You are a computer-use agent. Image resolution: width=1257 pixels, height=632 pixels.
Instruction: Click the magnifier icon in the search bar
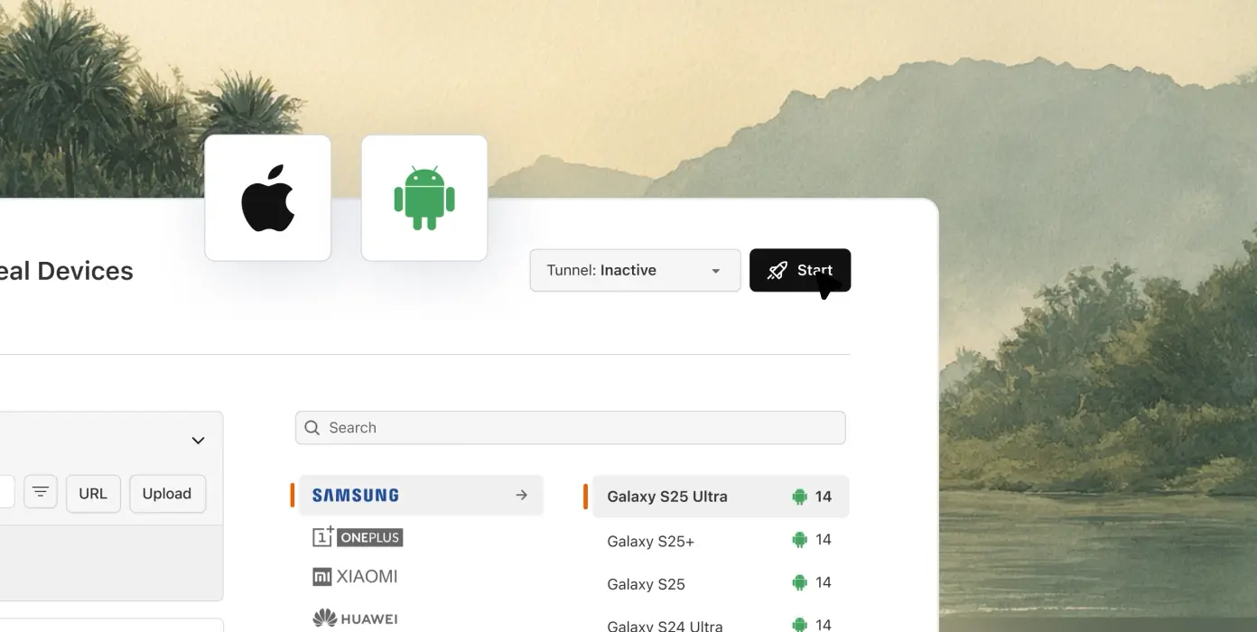point(312,428)
